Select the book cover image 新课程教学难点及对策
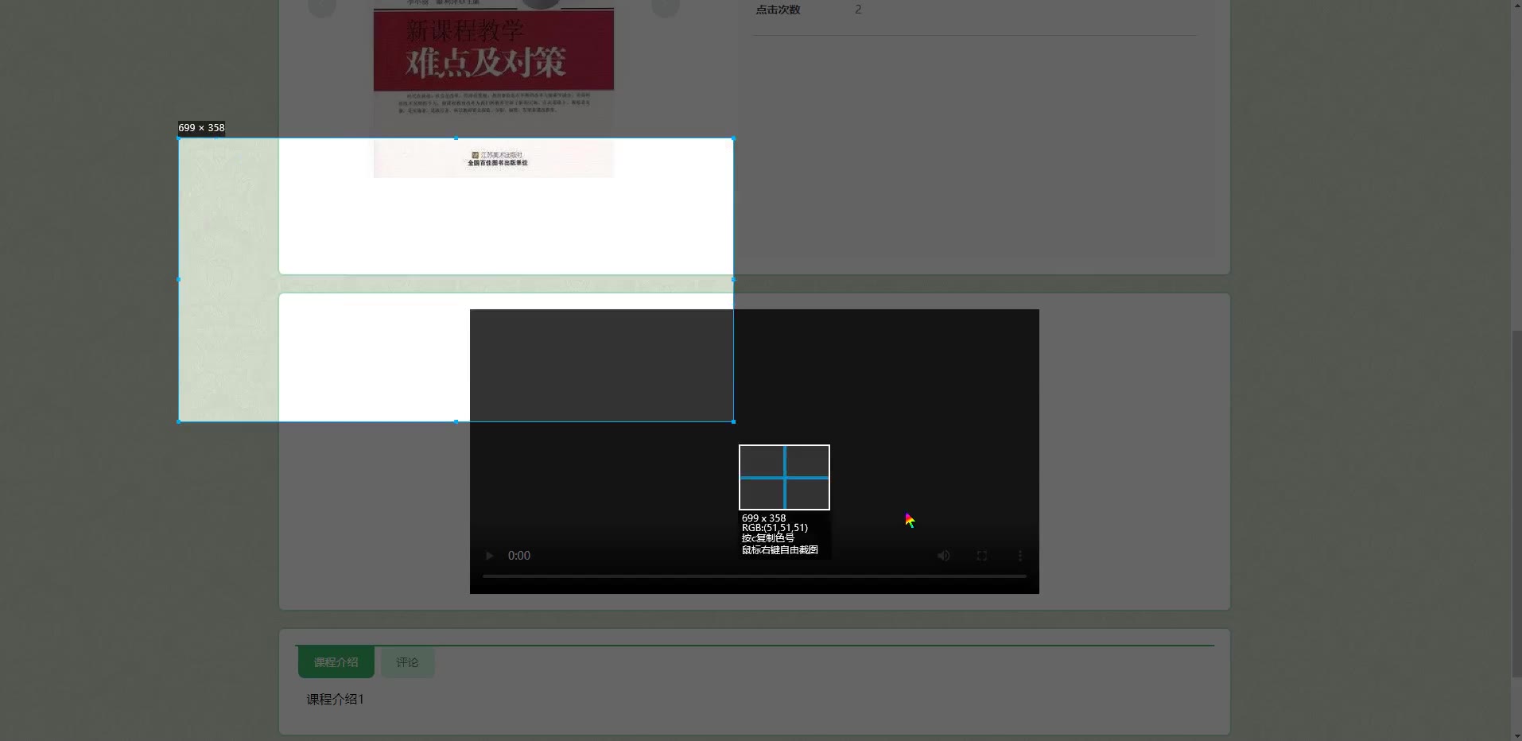Image resolution: width=1522 pixels, height=741 pixels. coord(494,88)
